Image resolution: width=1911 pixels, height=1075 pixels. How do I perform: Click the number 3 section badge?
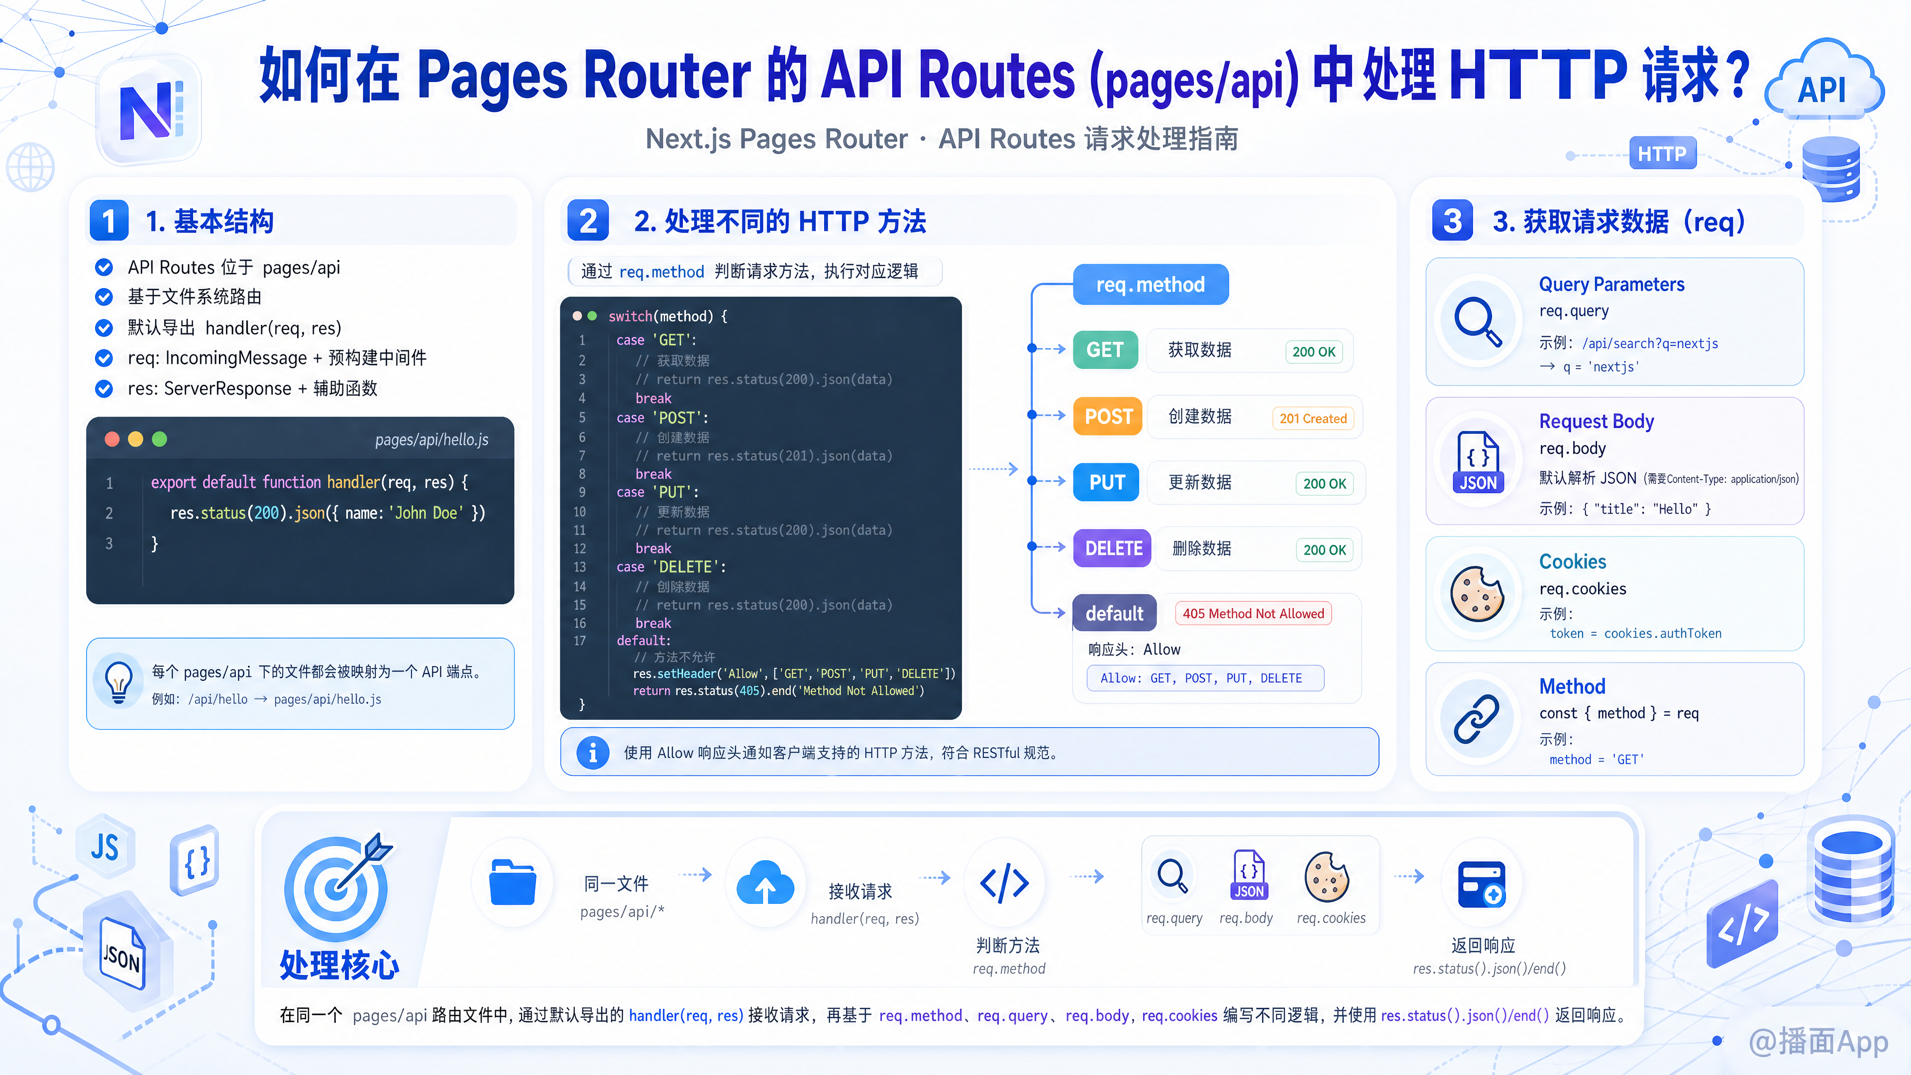[x=1453, y=221]
